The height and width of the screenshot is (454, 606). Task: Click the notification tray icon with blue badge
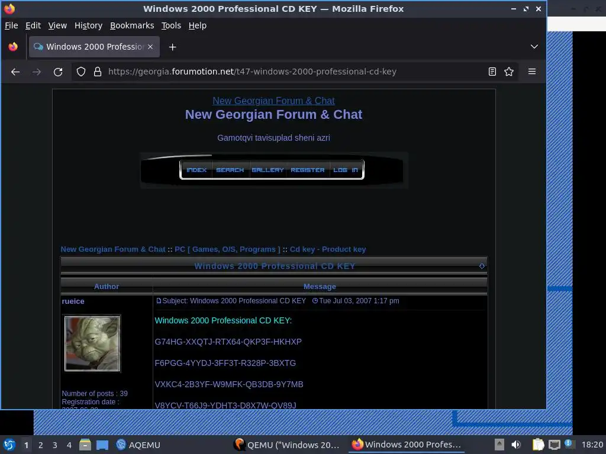569,444
